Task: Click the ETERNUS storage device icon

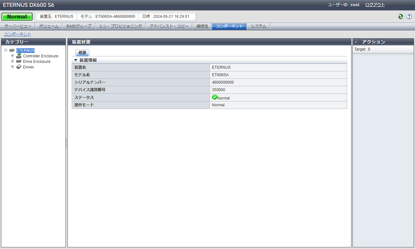Action: 12,51
